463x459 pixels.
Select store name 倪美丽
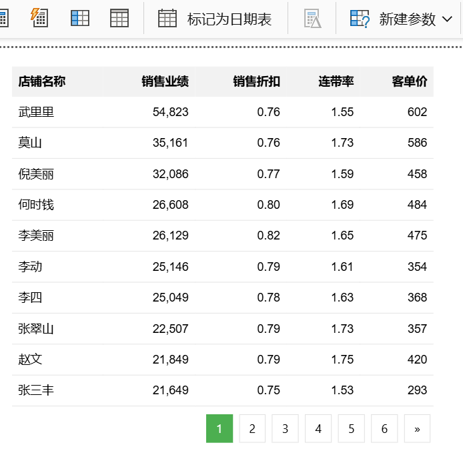pos(36,174)
